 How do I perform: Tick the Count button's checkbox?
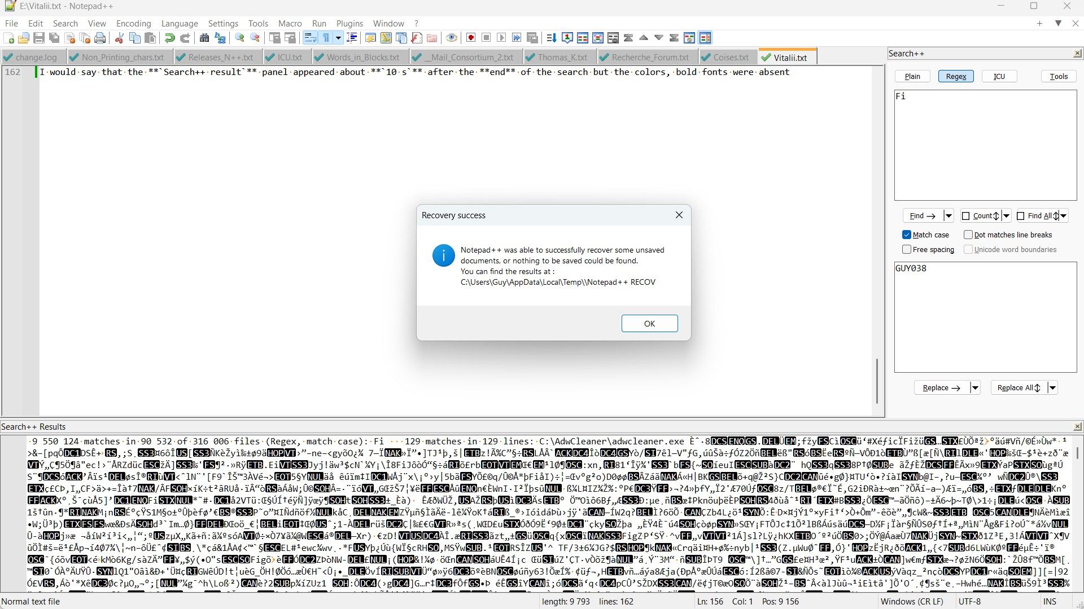(x=965, y=216)
